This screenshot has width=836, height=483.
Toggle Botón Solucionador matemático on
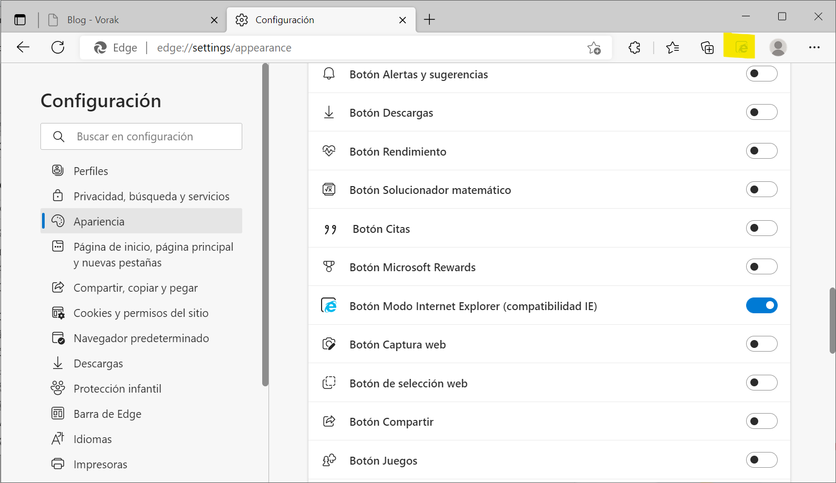[x=761, y=189]
